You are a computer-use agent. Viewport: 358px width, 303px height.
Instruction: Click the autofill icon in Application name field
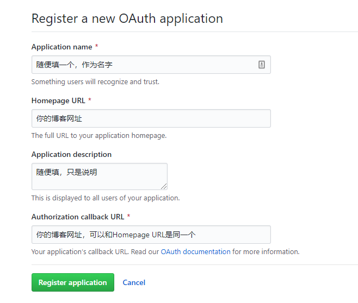[262, 65]
